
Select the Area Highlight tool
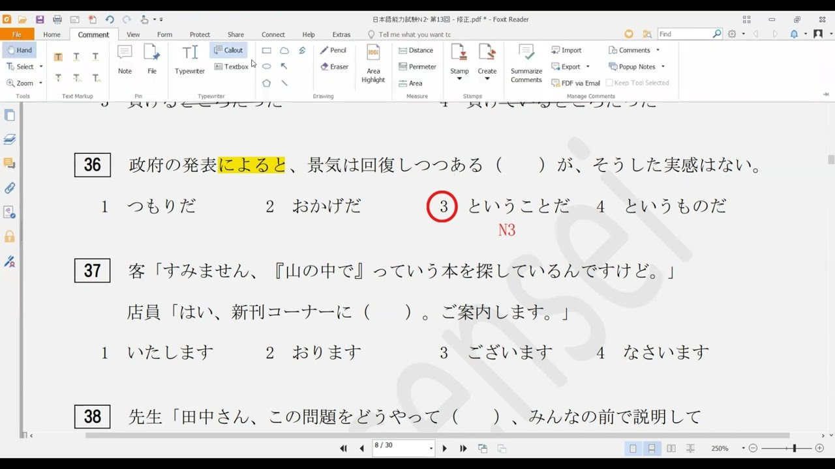(x=373, y=64)
